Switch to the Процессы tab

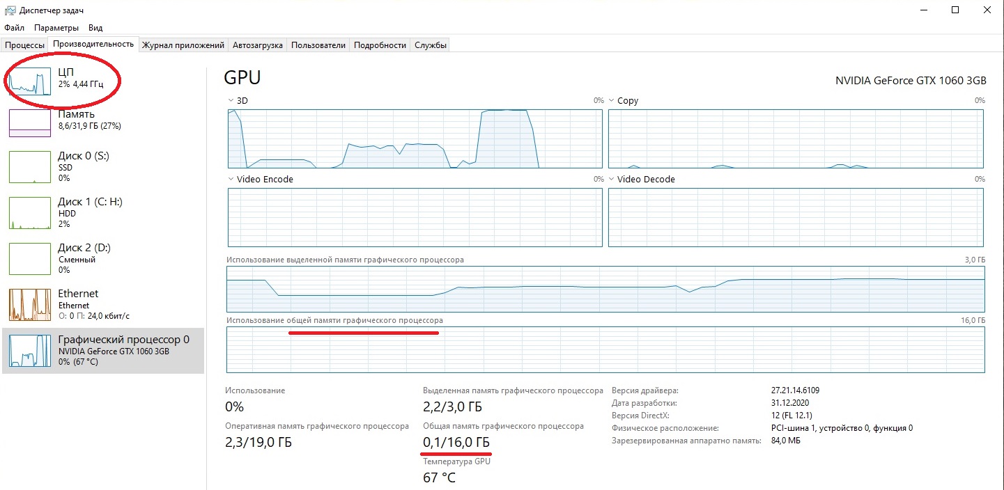24,45
